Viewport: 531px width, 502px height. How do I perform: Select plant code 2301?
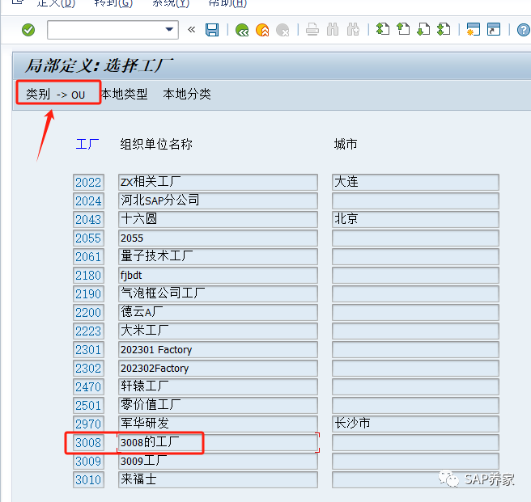click(x=88, y=350)
